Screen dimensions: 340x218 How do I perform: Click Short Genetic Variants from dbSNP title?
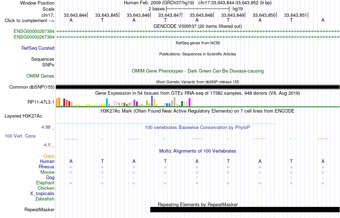pyautogui.click(x=198, y=82)
